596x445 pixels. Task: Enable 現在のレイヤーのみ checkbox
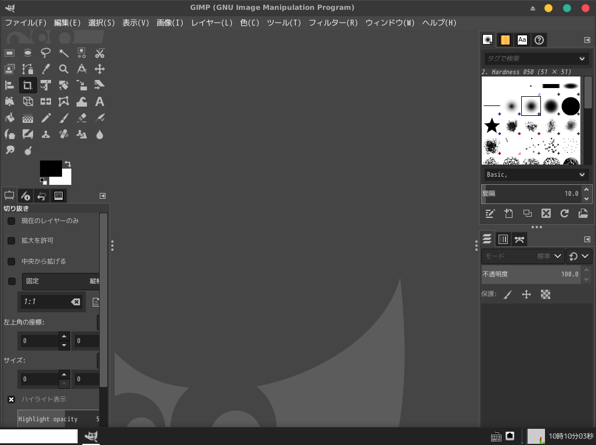click(x=12, y=221)
